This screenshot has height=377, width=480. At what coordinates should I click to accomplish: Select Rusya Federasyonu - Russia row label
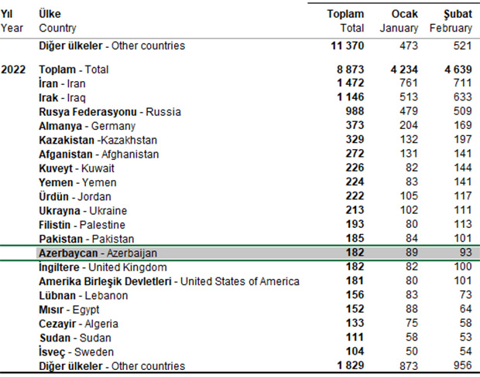pyautogui.click(x=110, y=112)
